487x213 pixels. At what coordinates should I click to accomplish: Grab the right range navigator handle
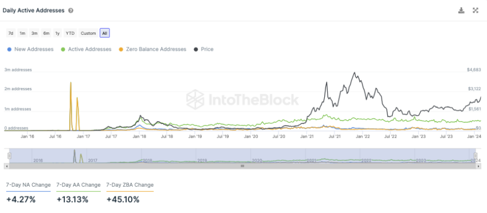pos(475,156)
